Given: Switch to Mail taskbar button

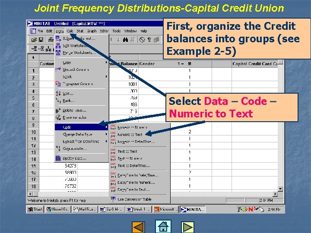Looking at the screenshot, I should point(85,209).
